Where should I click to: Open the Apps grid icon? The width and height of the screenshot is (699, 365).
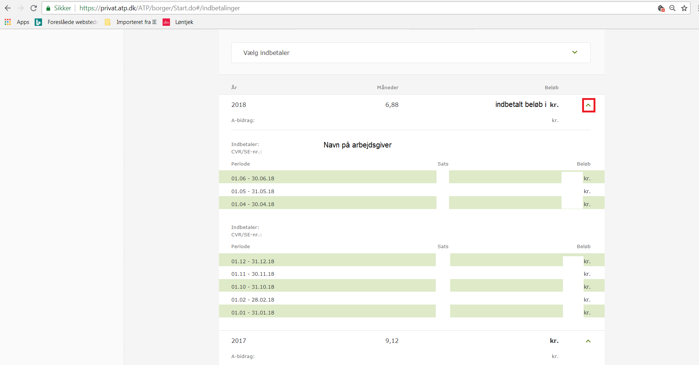(x=8, y=22)
